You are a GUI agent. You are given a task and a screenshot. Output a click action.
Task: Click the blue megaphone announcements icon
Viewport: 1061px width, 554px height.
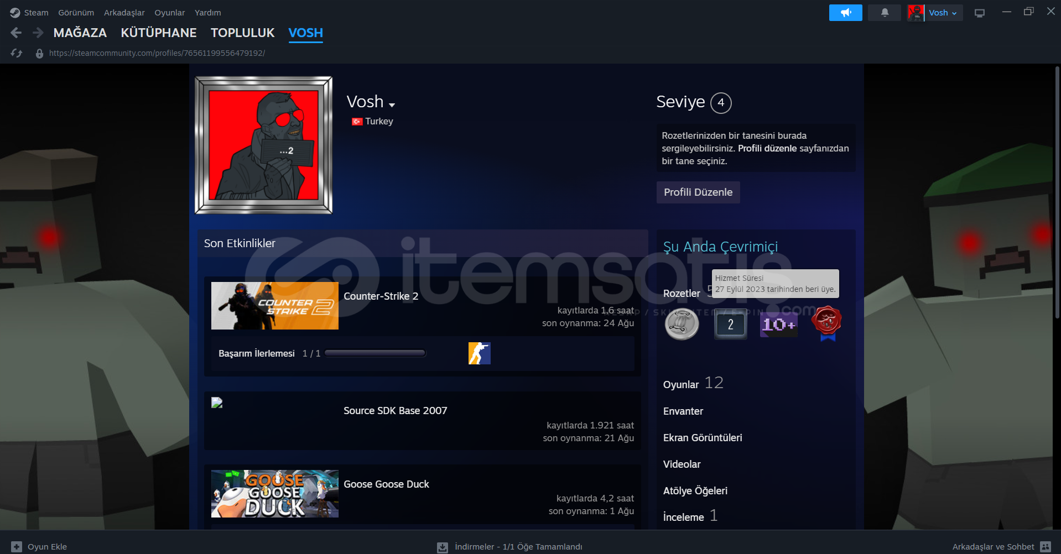[846, 13]
